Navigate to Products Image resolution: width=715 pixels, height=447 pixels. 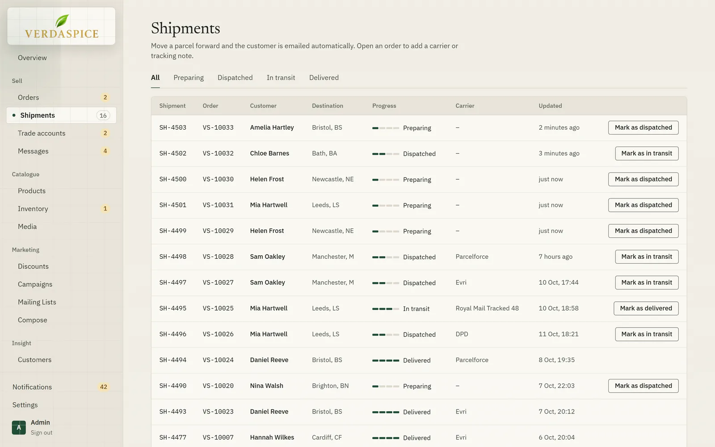point(32,191)
